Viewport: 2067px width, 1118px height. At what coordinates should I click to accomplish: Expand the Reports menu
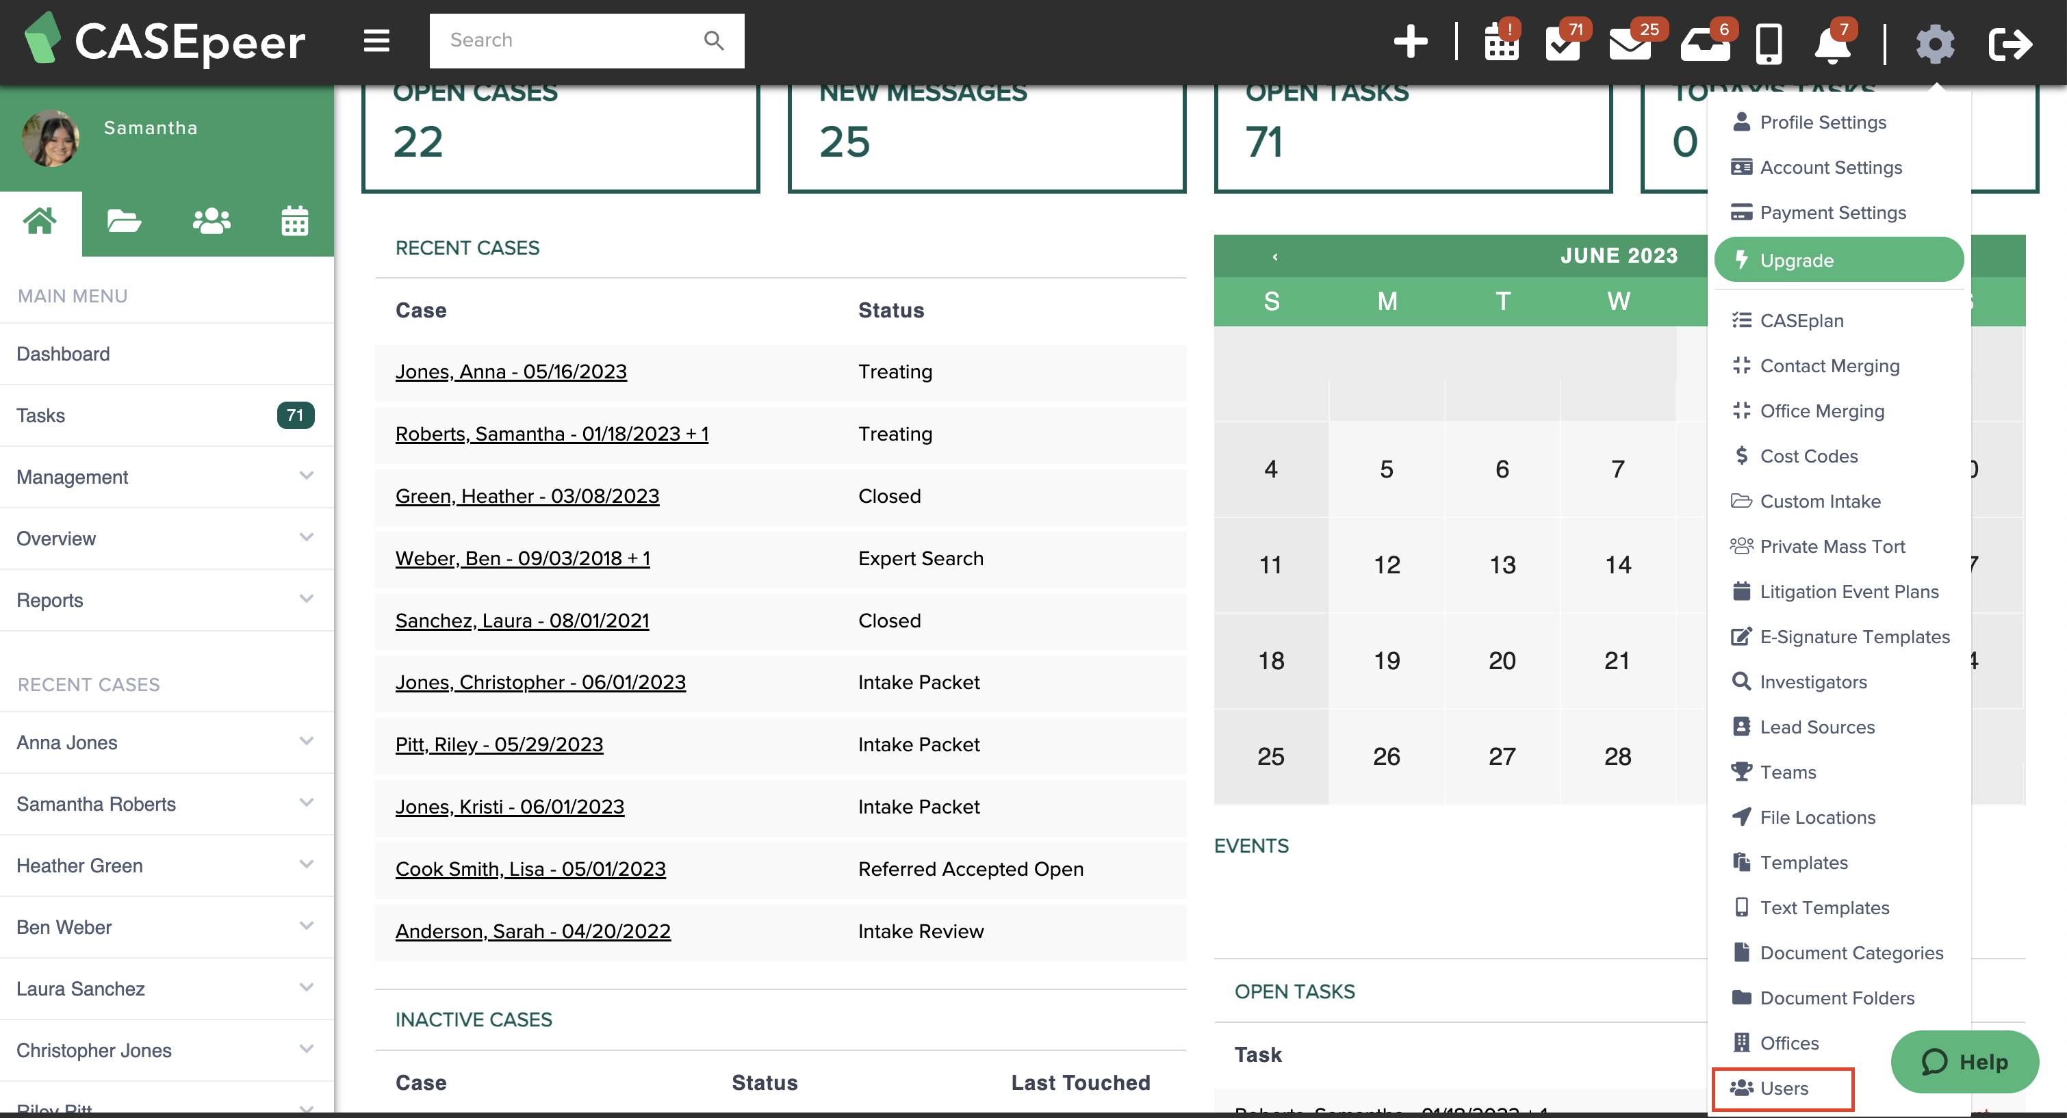(167, 600)
